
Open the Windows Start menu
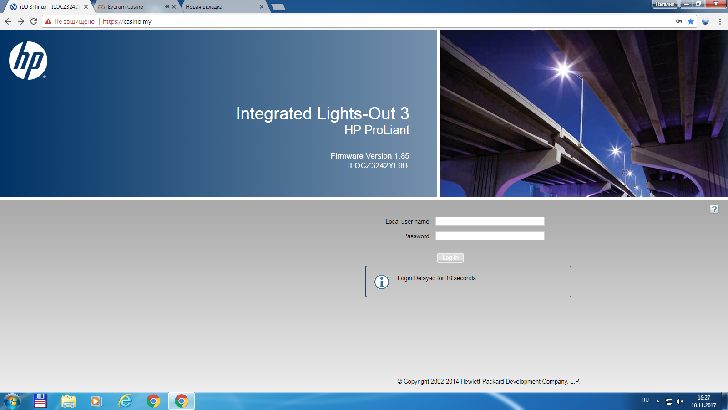click(12, 401)
